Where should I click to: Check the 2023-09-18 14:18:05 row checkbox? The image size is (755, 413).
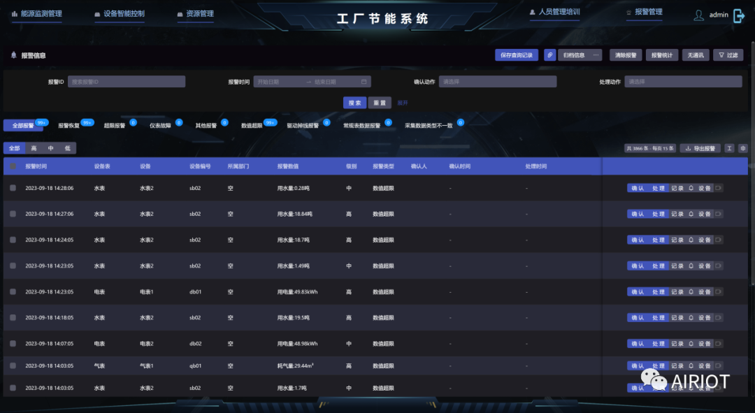(13, 318)
